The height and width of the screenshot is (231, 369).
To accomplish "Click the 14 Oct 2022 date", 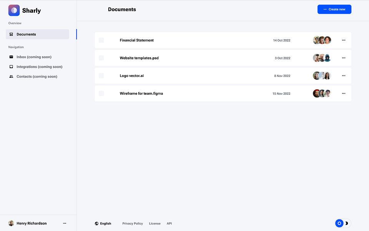I will 282,40.
